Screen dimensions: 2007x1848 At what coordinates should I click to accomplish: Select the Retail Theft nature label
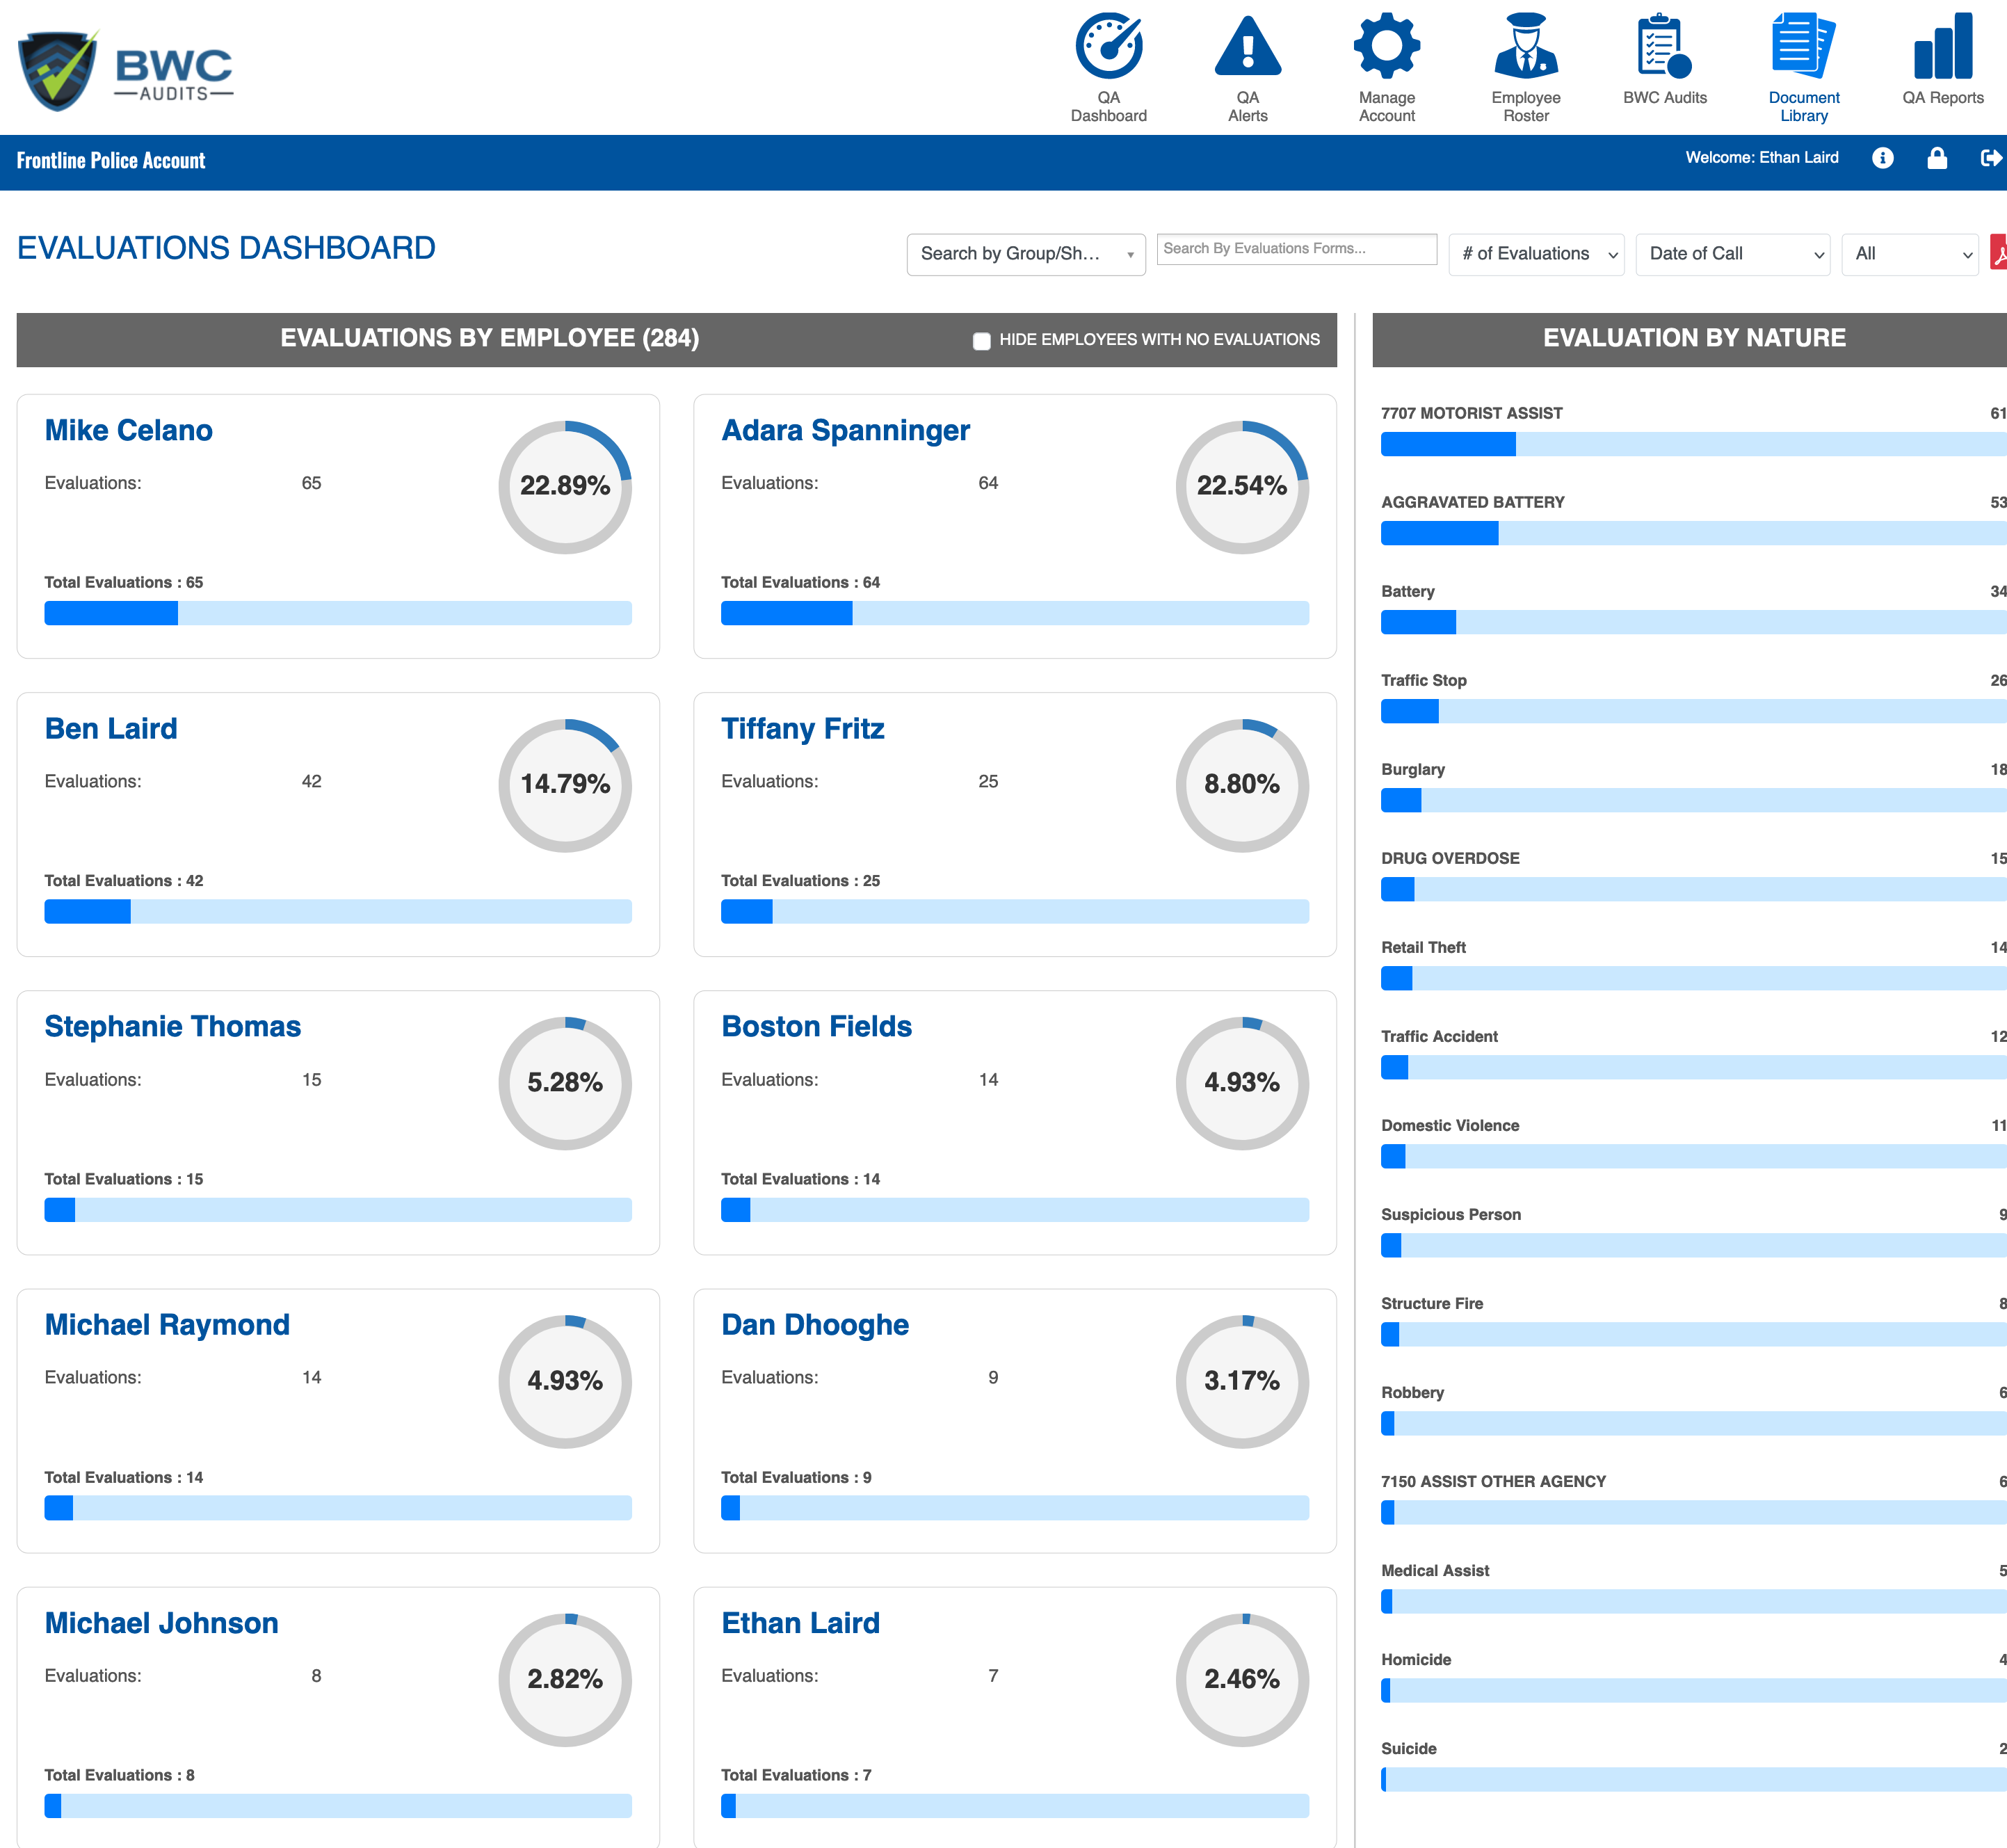click(x=1423, y=947)
